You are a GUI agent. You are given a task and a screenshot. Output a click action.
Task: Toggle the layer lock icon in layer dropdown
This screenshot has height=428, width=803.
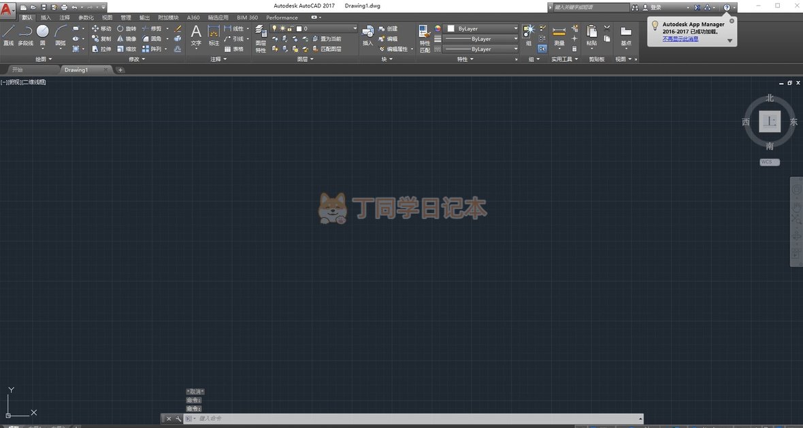291,29
